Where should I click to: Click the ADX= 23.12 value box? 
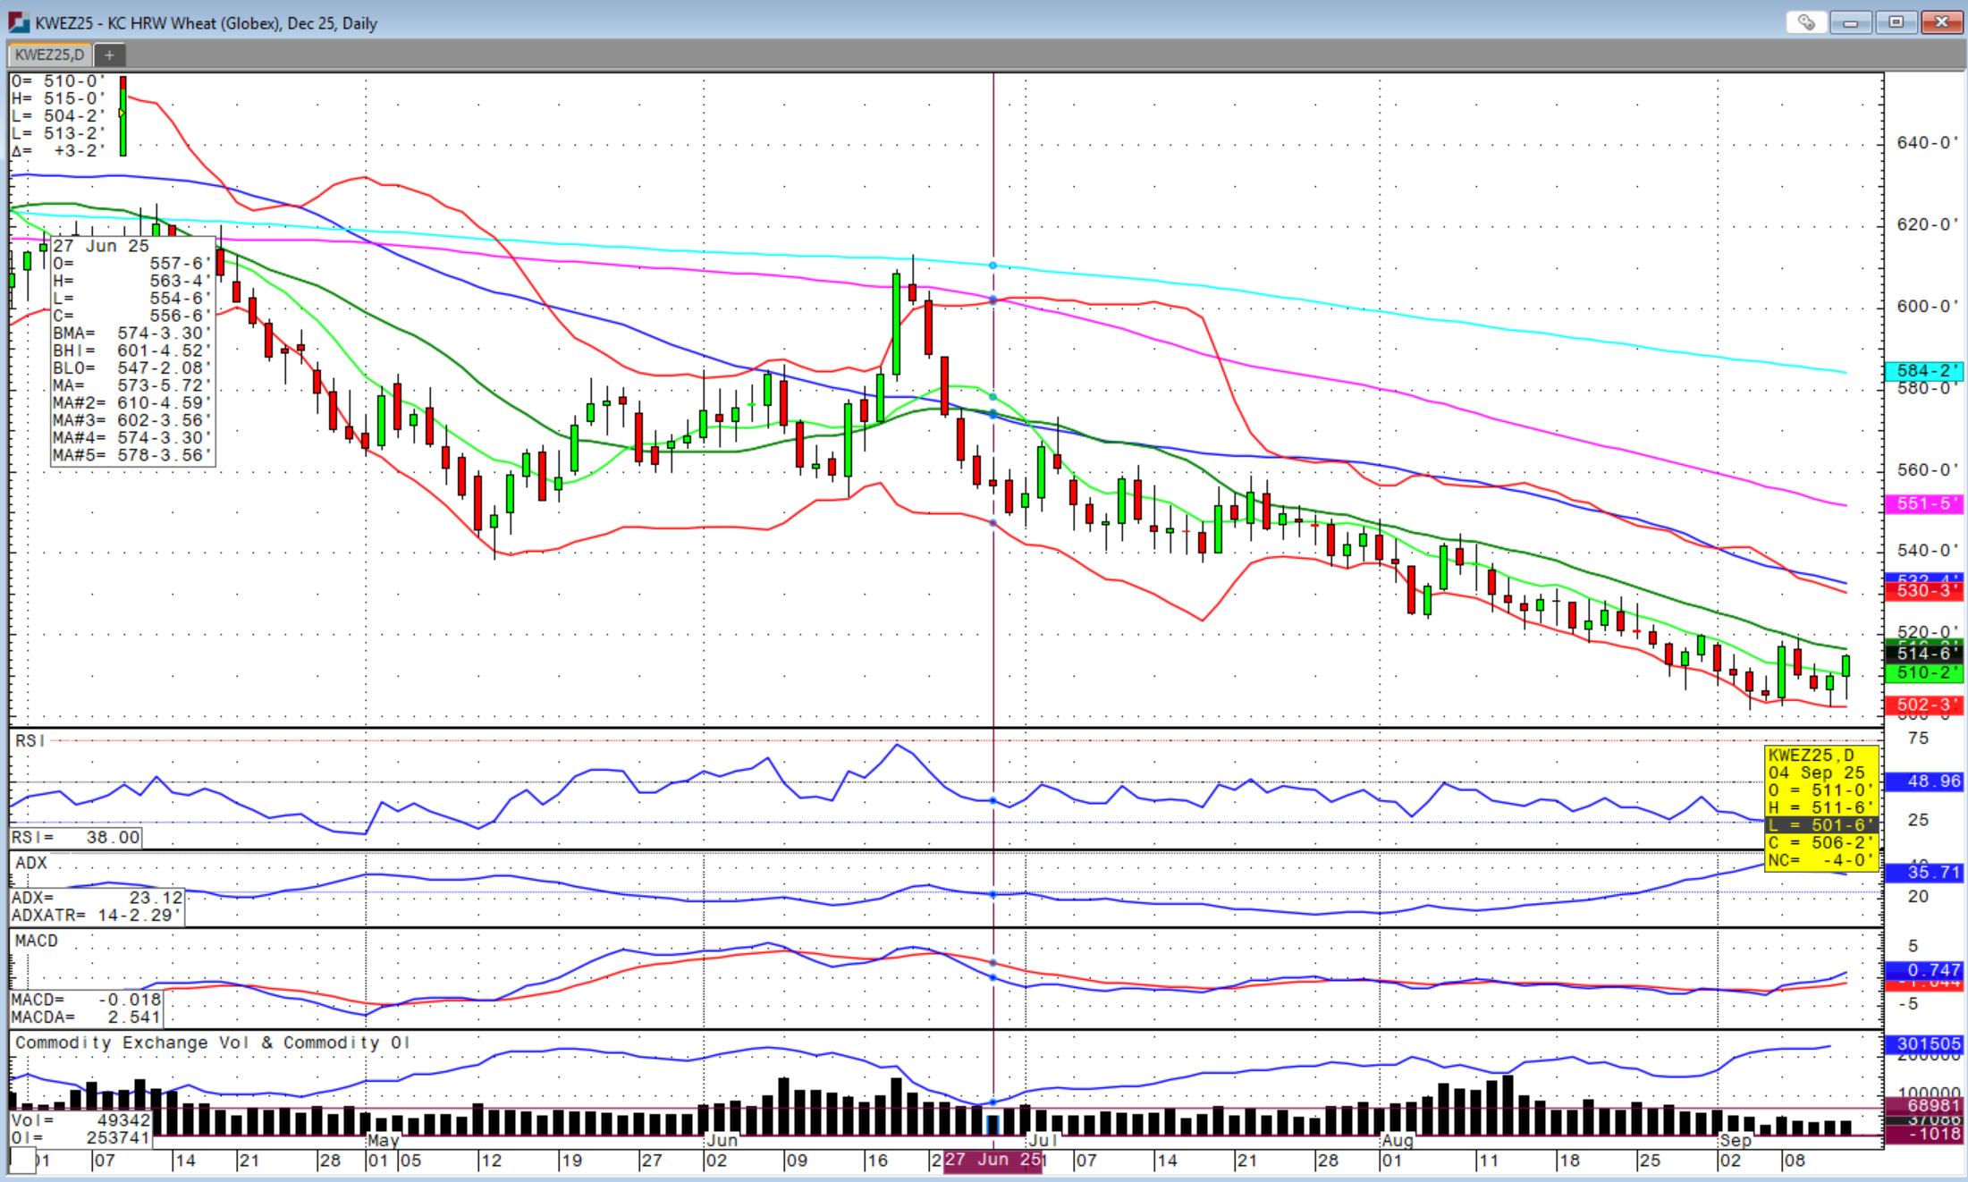97,898
